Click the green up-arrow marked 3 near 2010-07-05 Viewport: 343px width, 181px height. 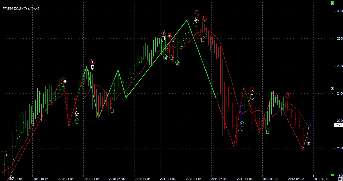click(x=112, y=110)
